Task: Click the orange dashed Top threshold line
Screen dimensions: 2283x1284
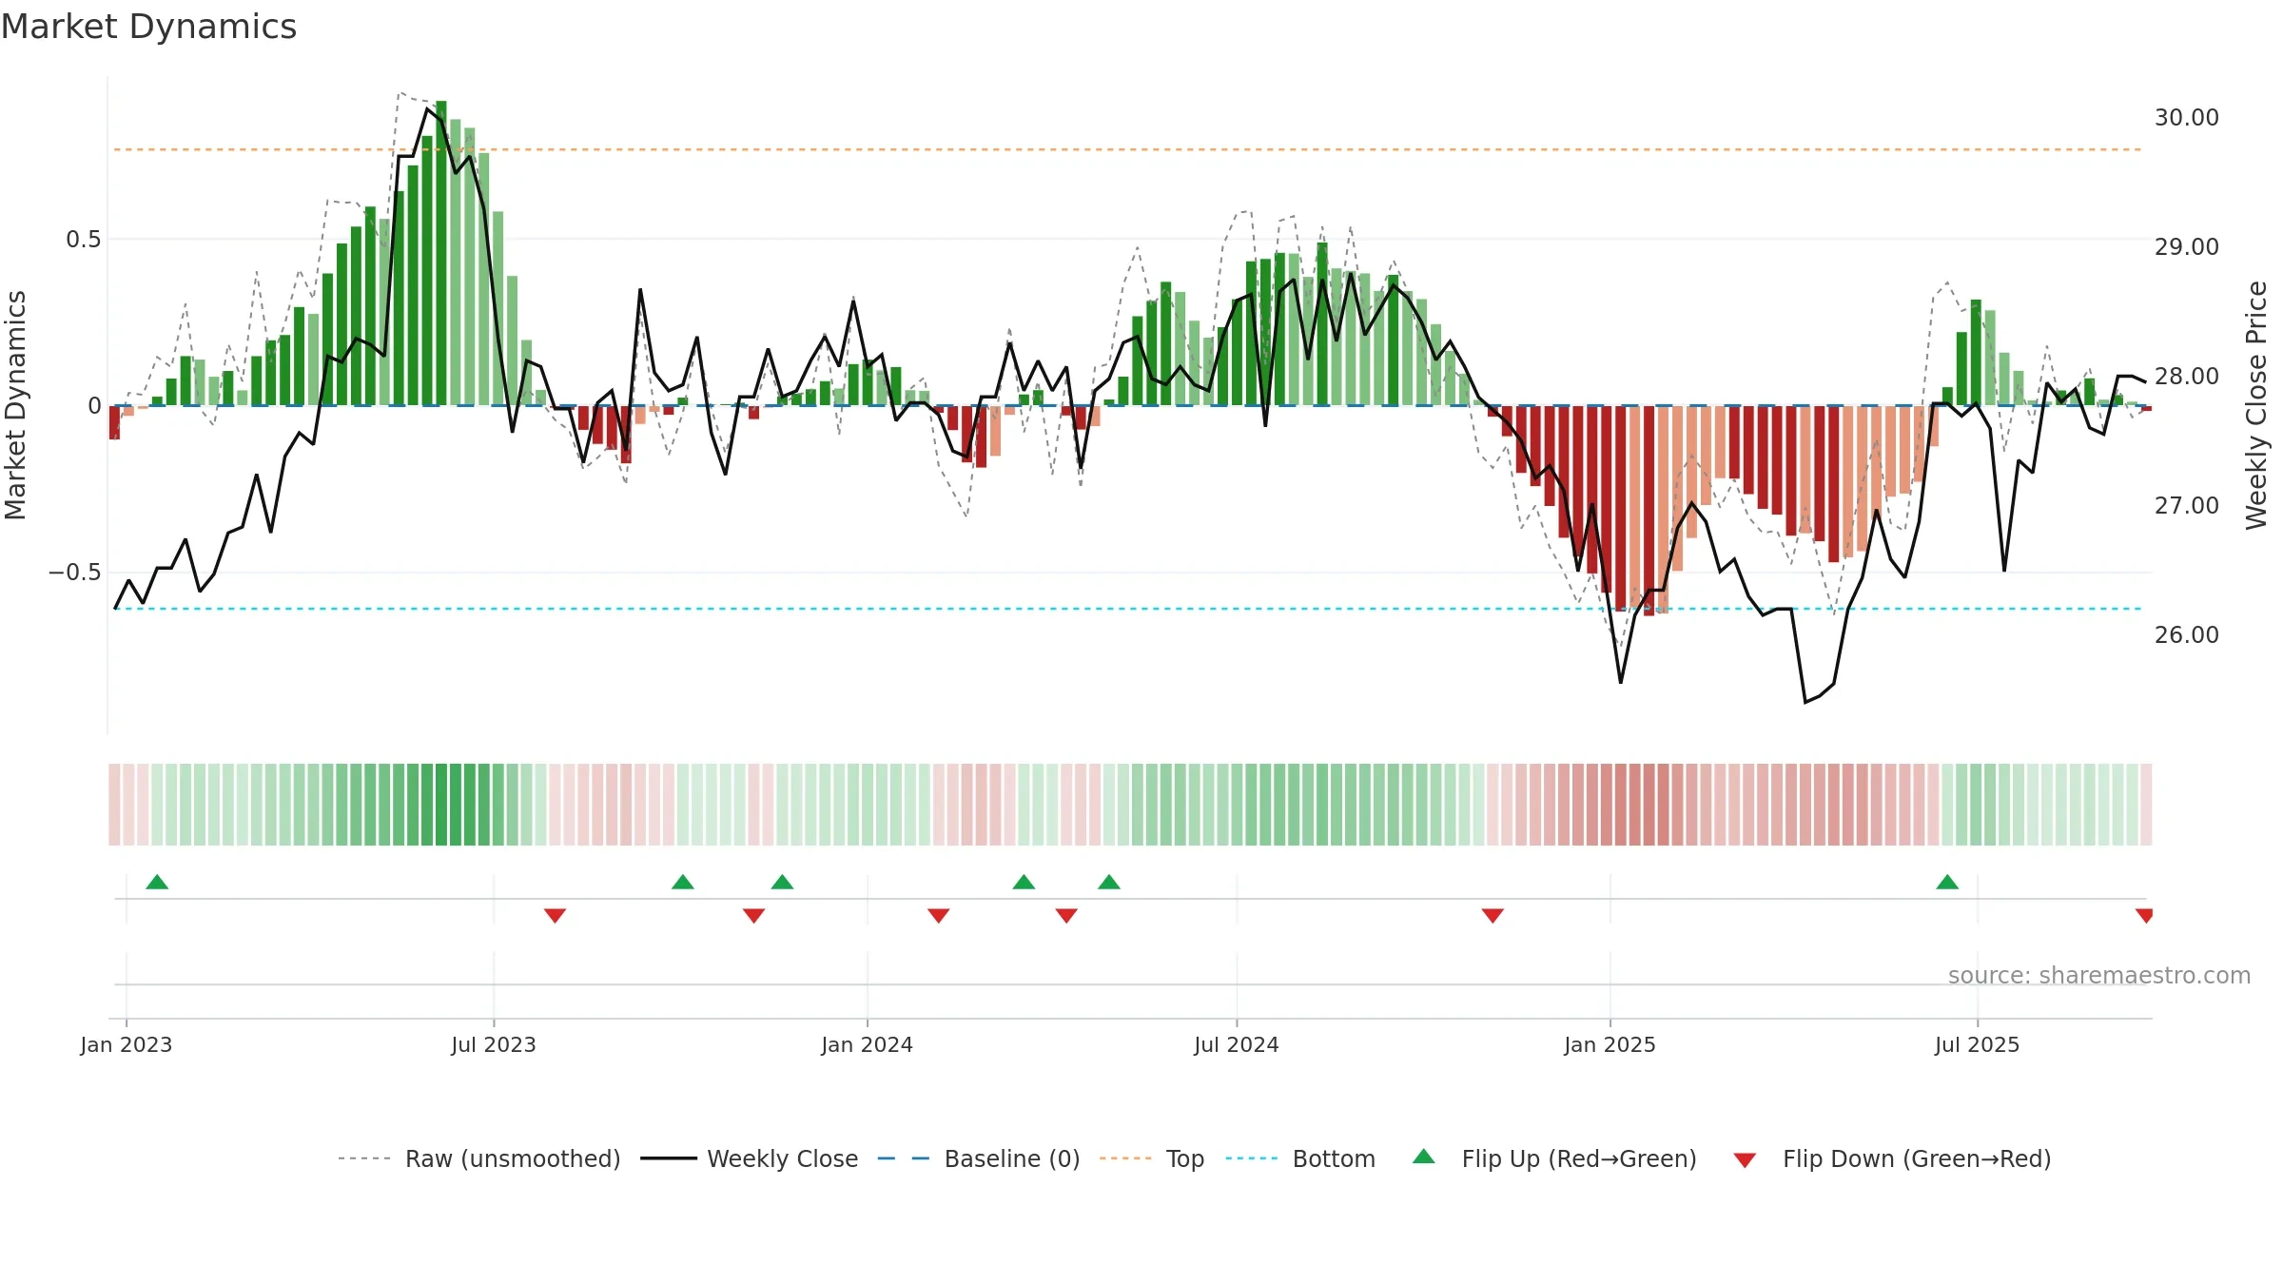Action: pyautogui.click(x=1128, y=149)
